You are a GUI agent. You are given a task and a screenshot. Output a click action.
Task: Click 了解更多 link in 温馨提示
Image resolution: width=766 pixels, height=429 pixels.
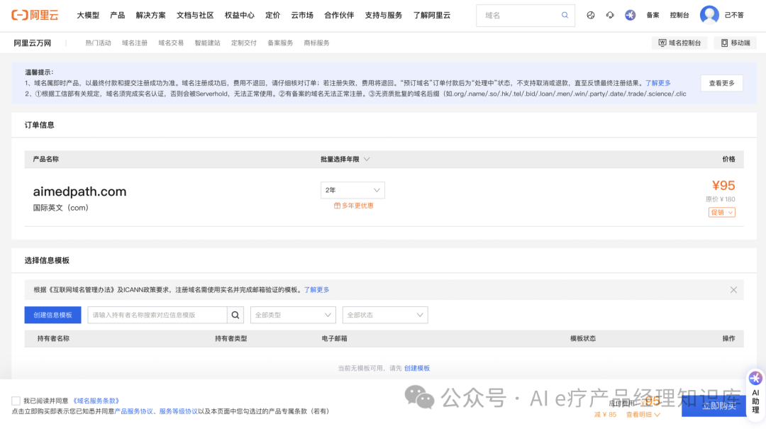point(658,83)
